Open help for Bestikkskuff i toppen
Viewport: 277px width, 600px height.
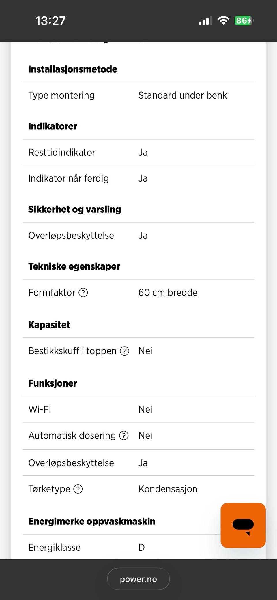[x=124, y=351]
